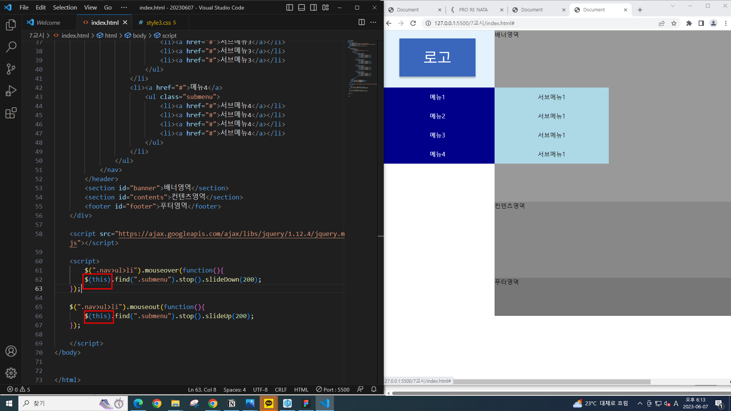The width and height of the screenshot is (731, 411).
Task: Open the Search view in activity bar
Action: click(x=11, y=47)
